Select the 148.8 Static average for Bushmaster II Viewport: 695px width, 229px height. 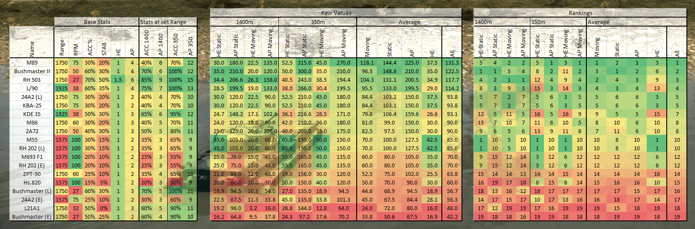tap(389, 71)
